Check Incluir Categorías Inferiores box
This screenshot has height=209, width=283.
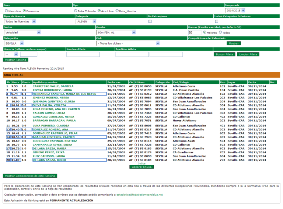[216, 21]
